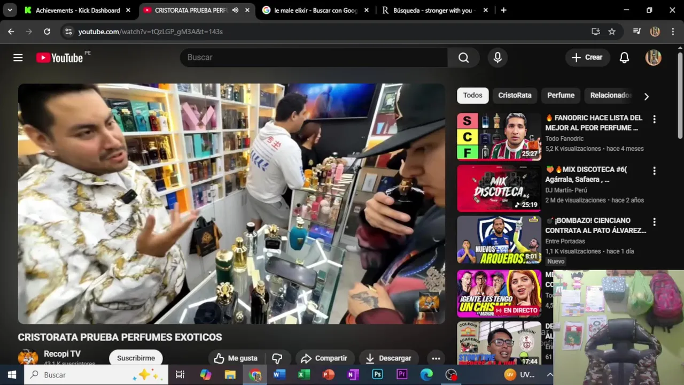Click the Chrome address bar URL
The image size is (684, 385).
point(150,32)
